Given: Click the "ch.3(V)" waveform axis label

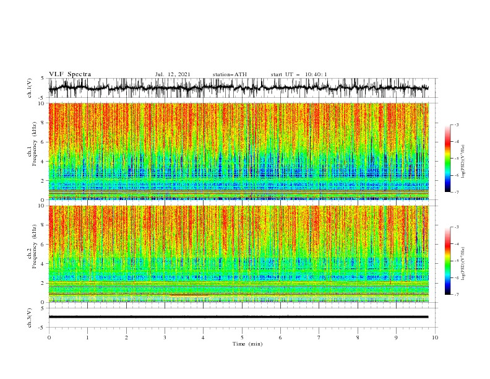Looking at the screenshot, I should 30,318.
